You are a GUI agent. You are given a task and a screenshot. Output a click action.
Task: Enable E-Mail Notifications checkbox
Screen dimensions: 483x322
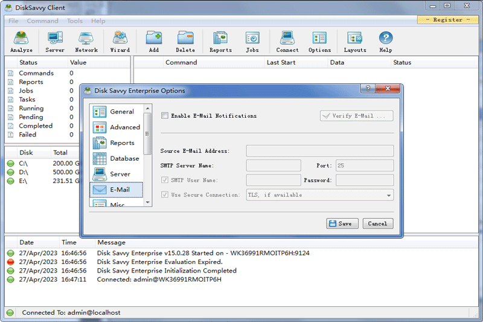[165, 116]
